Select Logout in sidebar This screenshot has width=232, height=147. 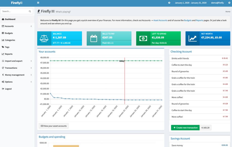[x=17, y=89]
